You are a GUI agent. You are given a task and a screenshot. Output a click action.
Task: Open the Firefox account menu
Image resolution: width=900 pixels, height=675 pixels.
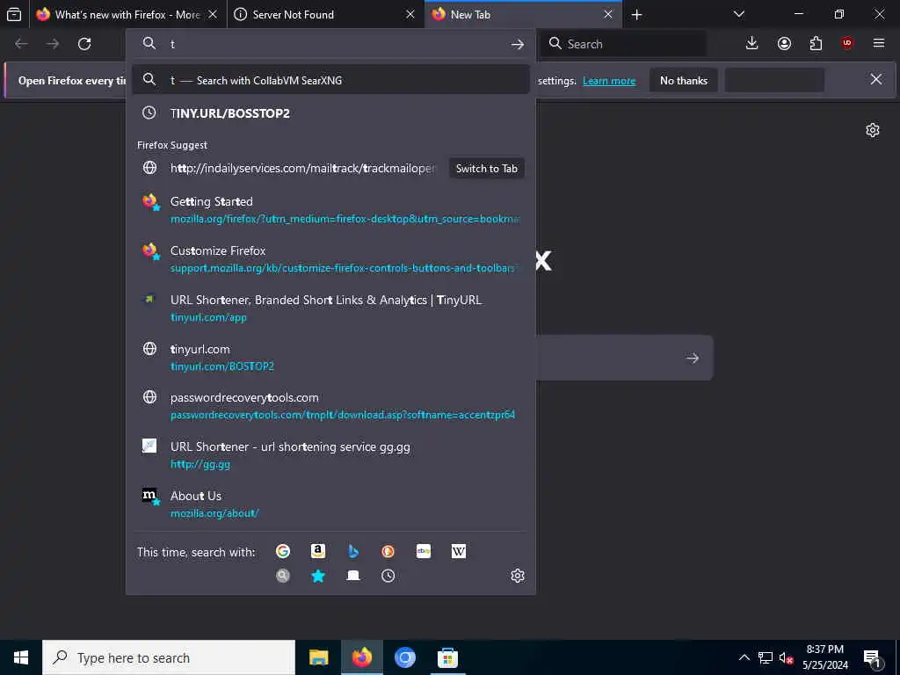(x=784, y=43)
